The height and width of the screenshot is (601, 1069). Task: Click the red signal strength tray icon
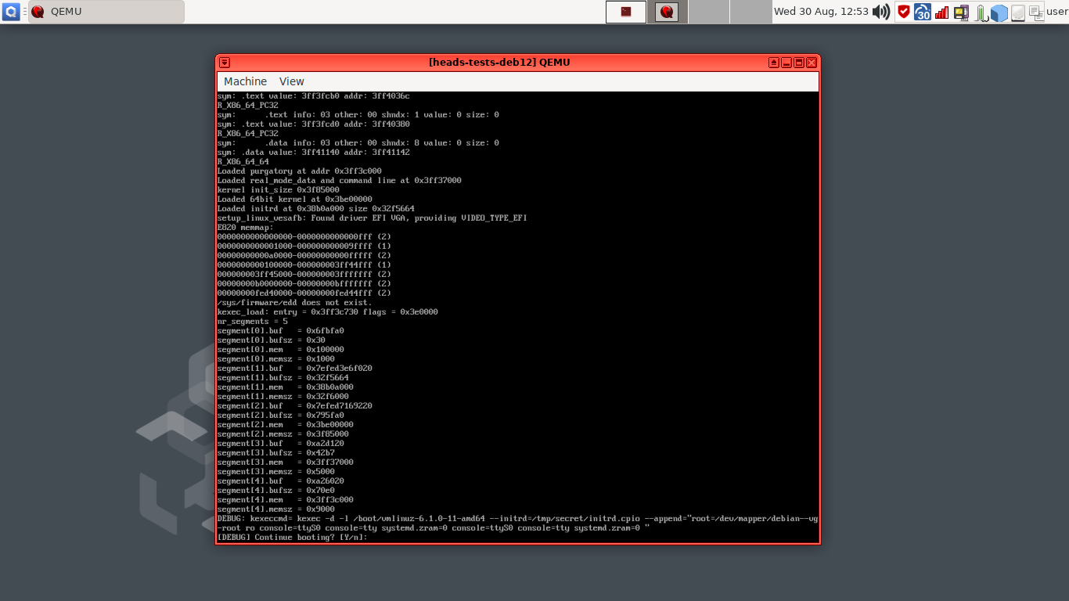tap(941, 12)
